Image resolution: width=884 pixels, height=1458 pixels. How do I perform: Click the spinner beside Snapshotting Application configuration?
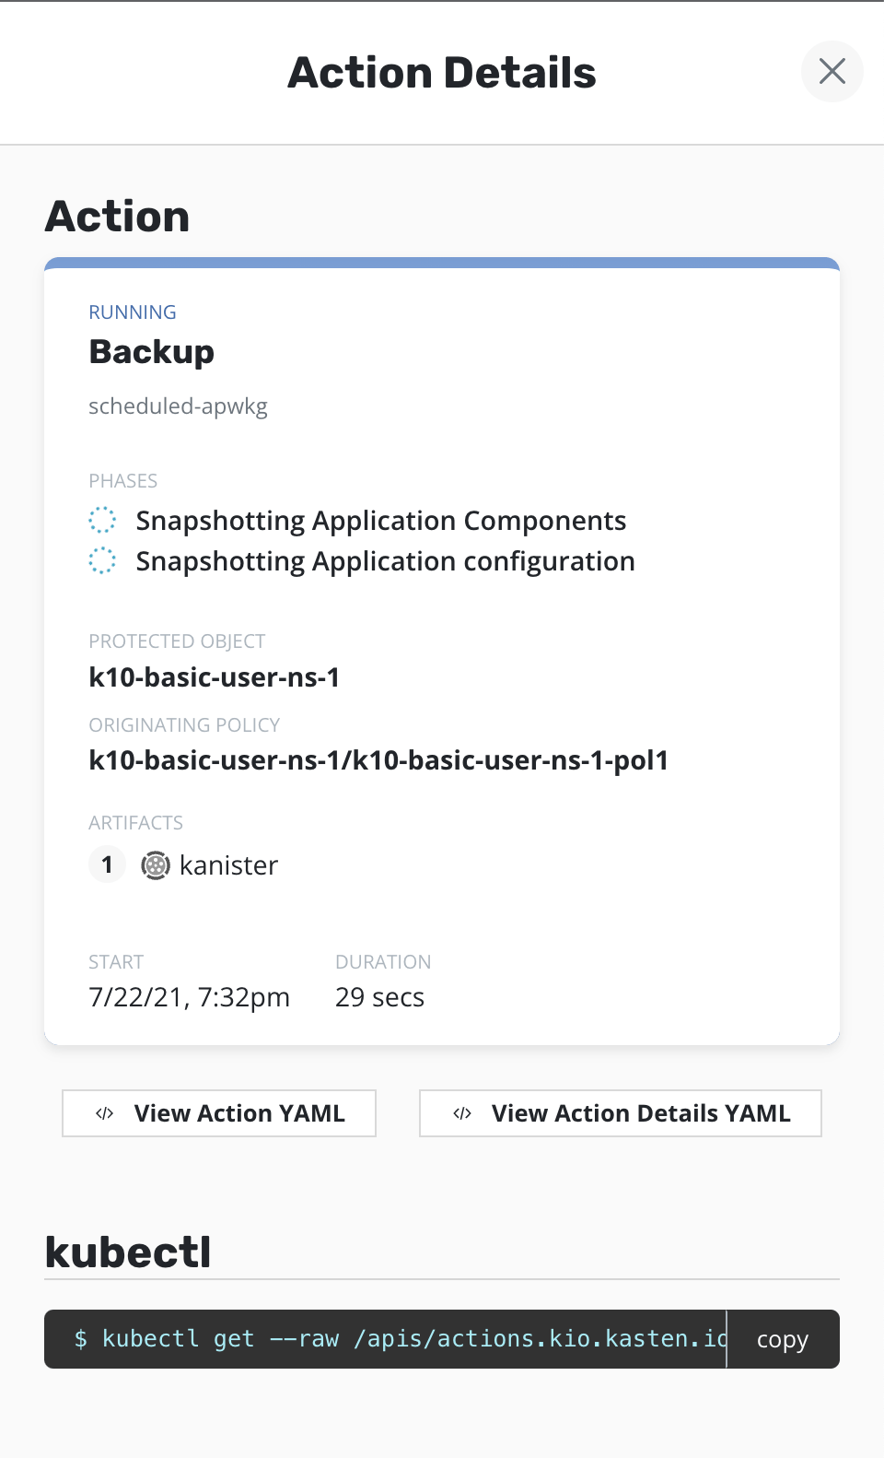(102, 560)
